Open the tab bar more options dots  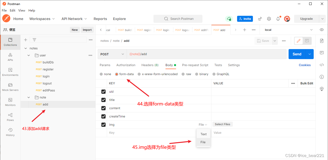click(x=254, y=30)
